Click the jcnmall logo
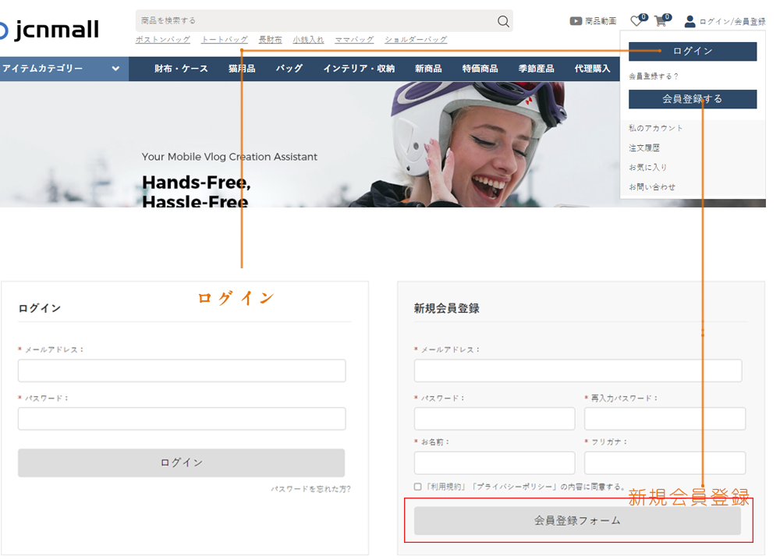This screenshot has height=560, width=780. point(49,30)
